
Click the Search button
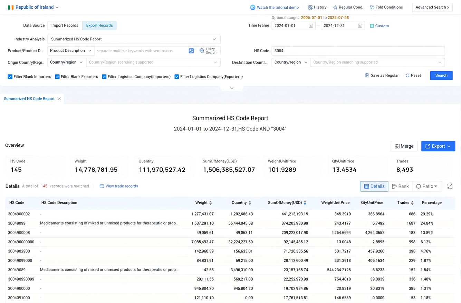tap(441, 75)
